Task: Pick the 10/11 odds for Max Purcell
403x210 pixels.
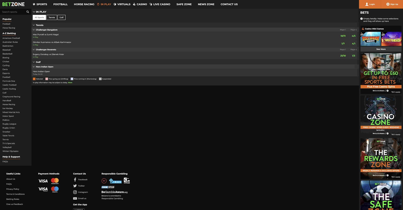Action: (x=343, y=36)
